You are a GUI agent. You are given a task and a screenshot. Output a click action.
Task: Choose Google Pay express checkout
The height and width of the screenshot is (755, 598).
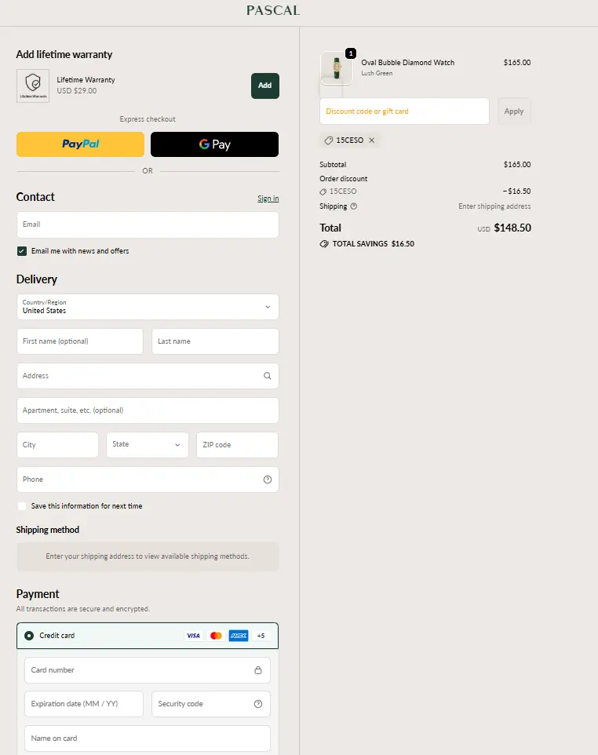214,144
